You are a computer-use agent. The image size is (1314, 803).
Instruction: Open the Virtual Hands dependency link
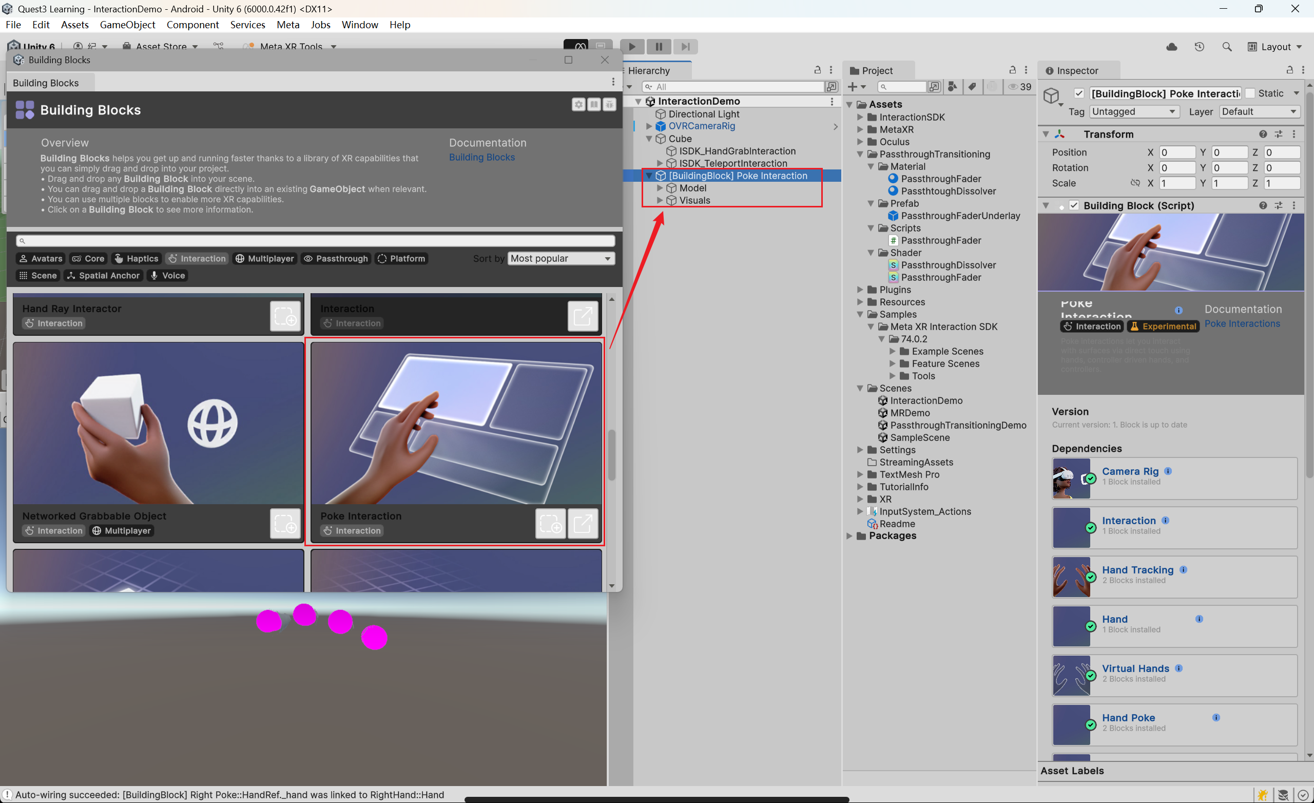click(x=1135, y=668)
